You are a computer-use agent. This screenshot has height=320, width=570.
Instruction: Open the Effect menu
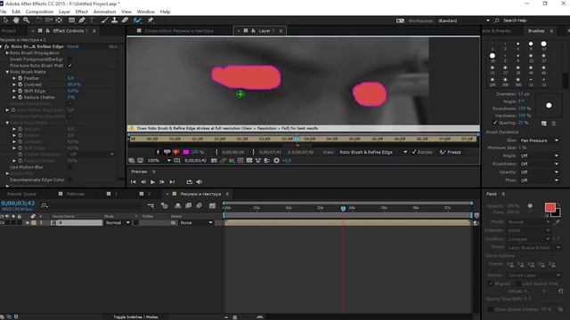point(81,12)
